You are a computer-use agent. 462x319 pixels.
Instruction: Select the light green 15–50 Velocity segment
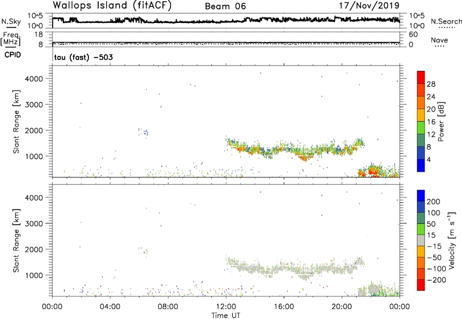click(x=421, y=229)
